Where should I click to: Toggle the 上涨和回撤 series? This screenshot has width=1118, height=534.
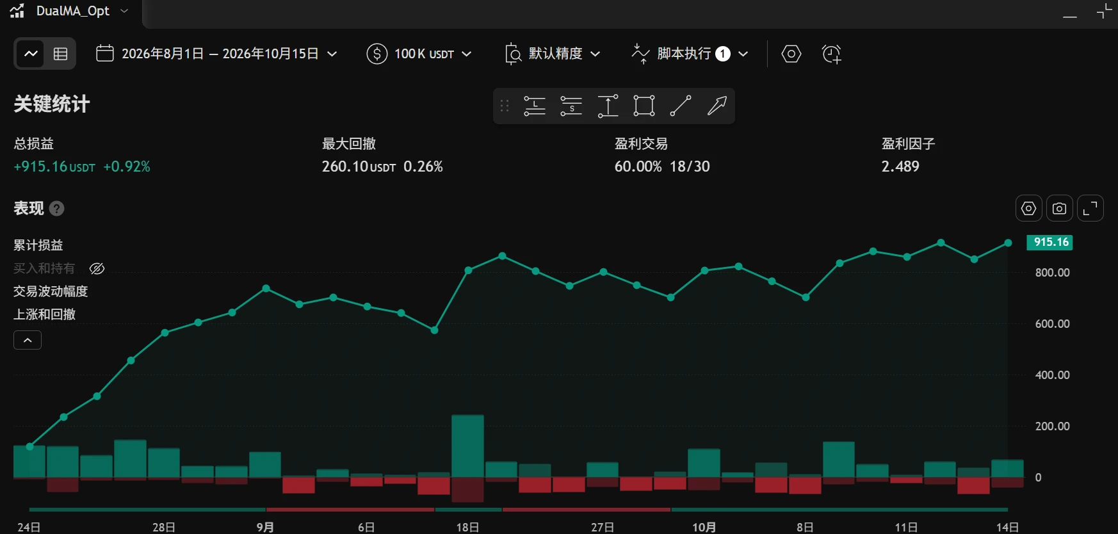(x=45, y=314)
